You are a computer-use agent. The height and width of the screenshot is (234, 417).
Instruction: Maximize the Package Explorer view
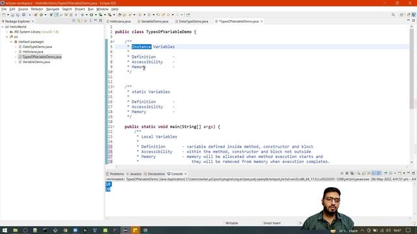[x=100, y=21]
